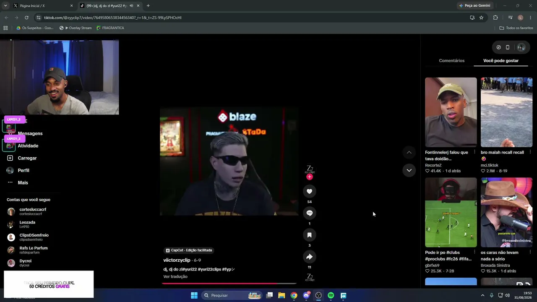Open video comments via the speech bubble icon
The image size is (537, 302).
click(309, 213)
